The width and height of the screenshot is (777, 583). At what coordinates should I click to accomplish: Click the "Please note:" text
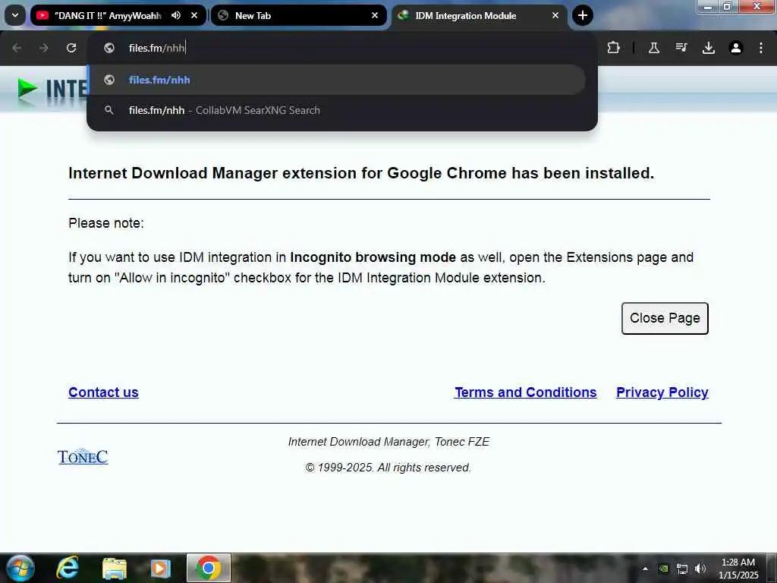pyautogui.click(x=106, y=223)
